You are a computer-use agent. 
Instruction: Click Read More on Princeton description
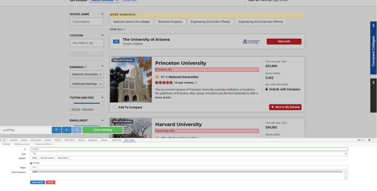coord(164,98)
